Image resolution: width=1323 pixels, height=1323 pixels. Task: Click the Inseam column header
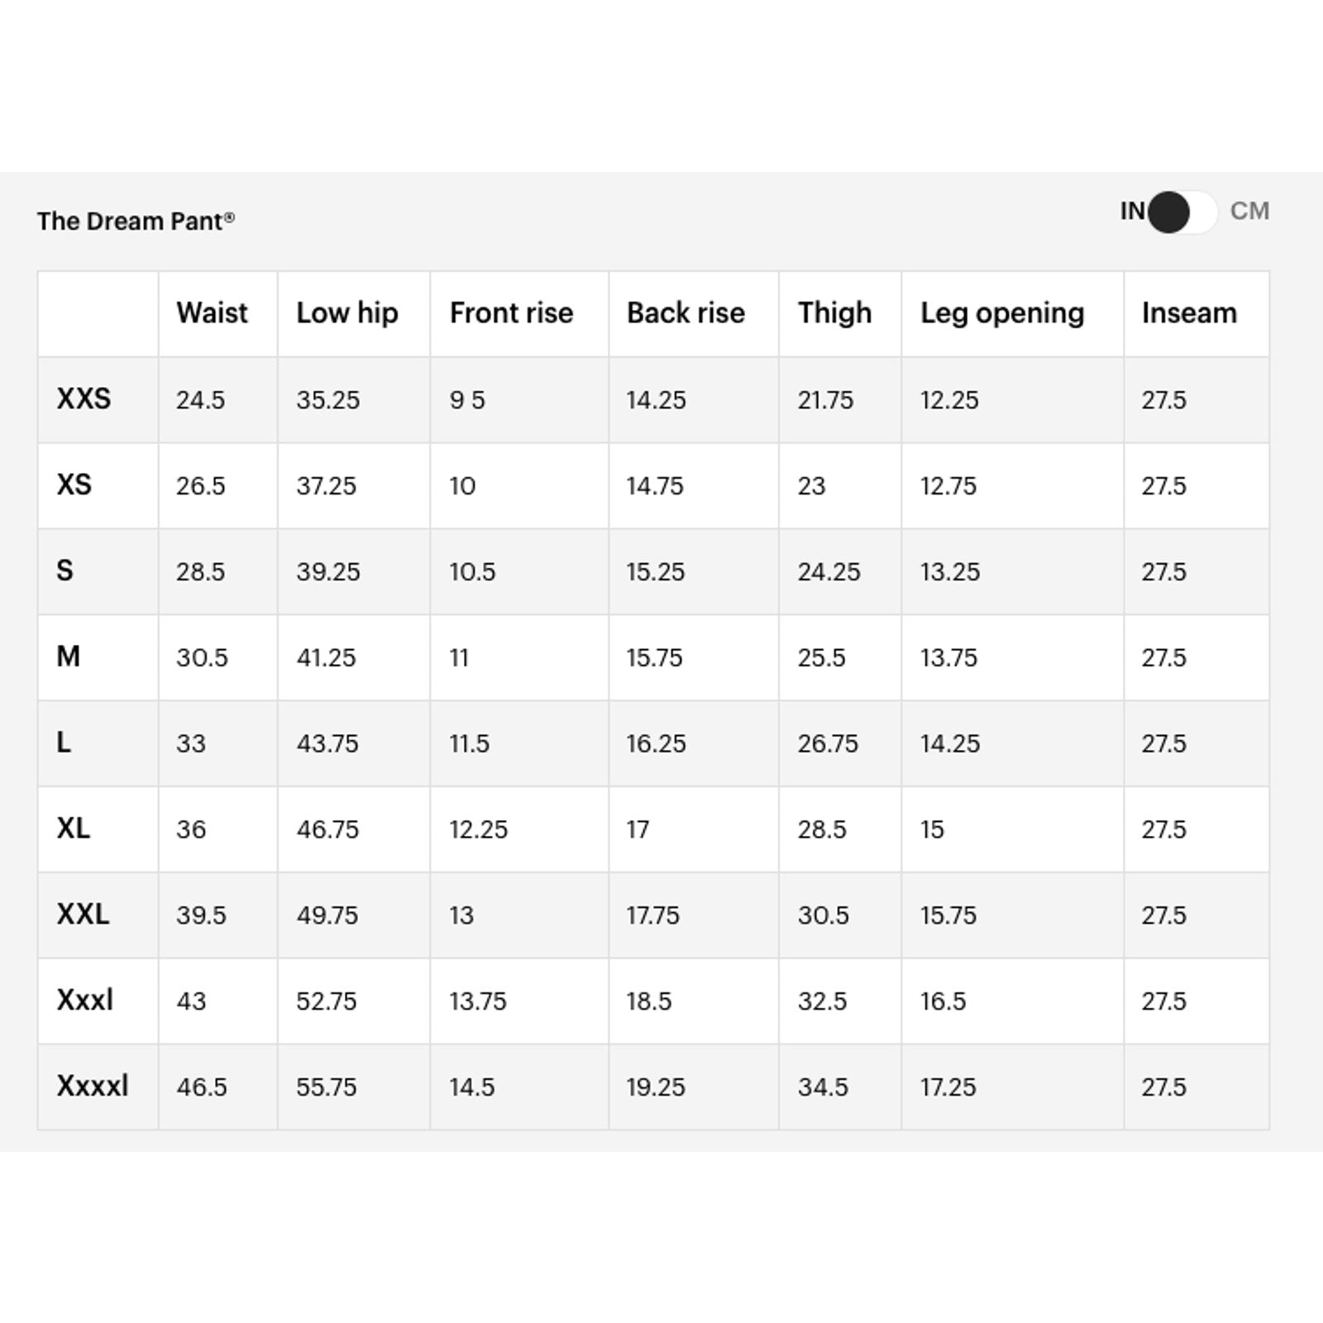[x=1189, y=313]
